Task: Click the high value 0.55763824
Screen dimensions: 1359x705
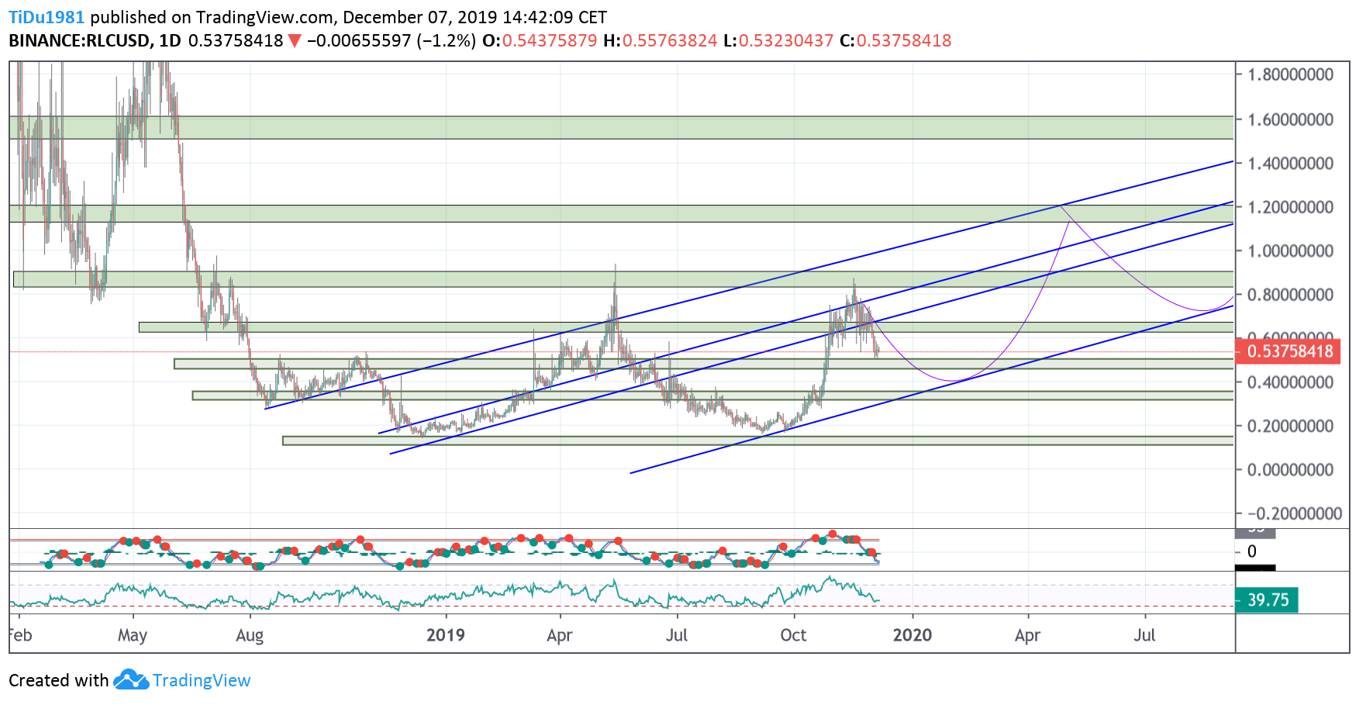Action: point(670,40)
